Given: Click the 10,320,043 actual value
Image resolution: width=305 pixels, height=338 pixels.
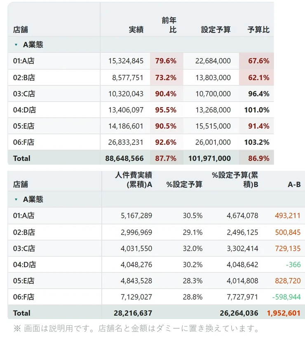Looking at the screenshot, I should (126, 94).
